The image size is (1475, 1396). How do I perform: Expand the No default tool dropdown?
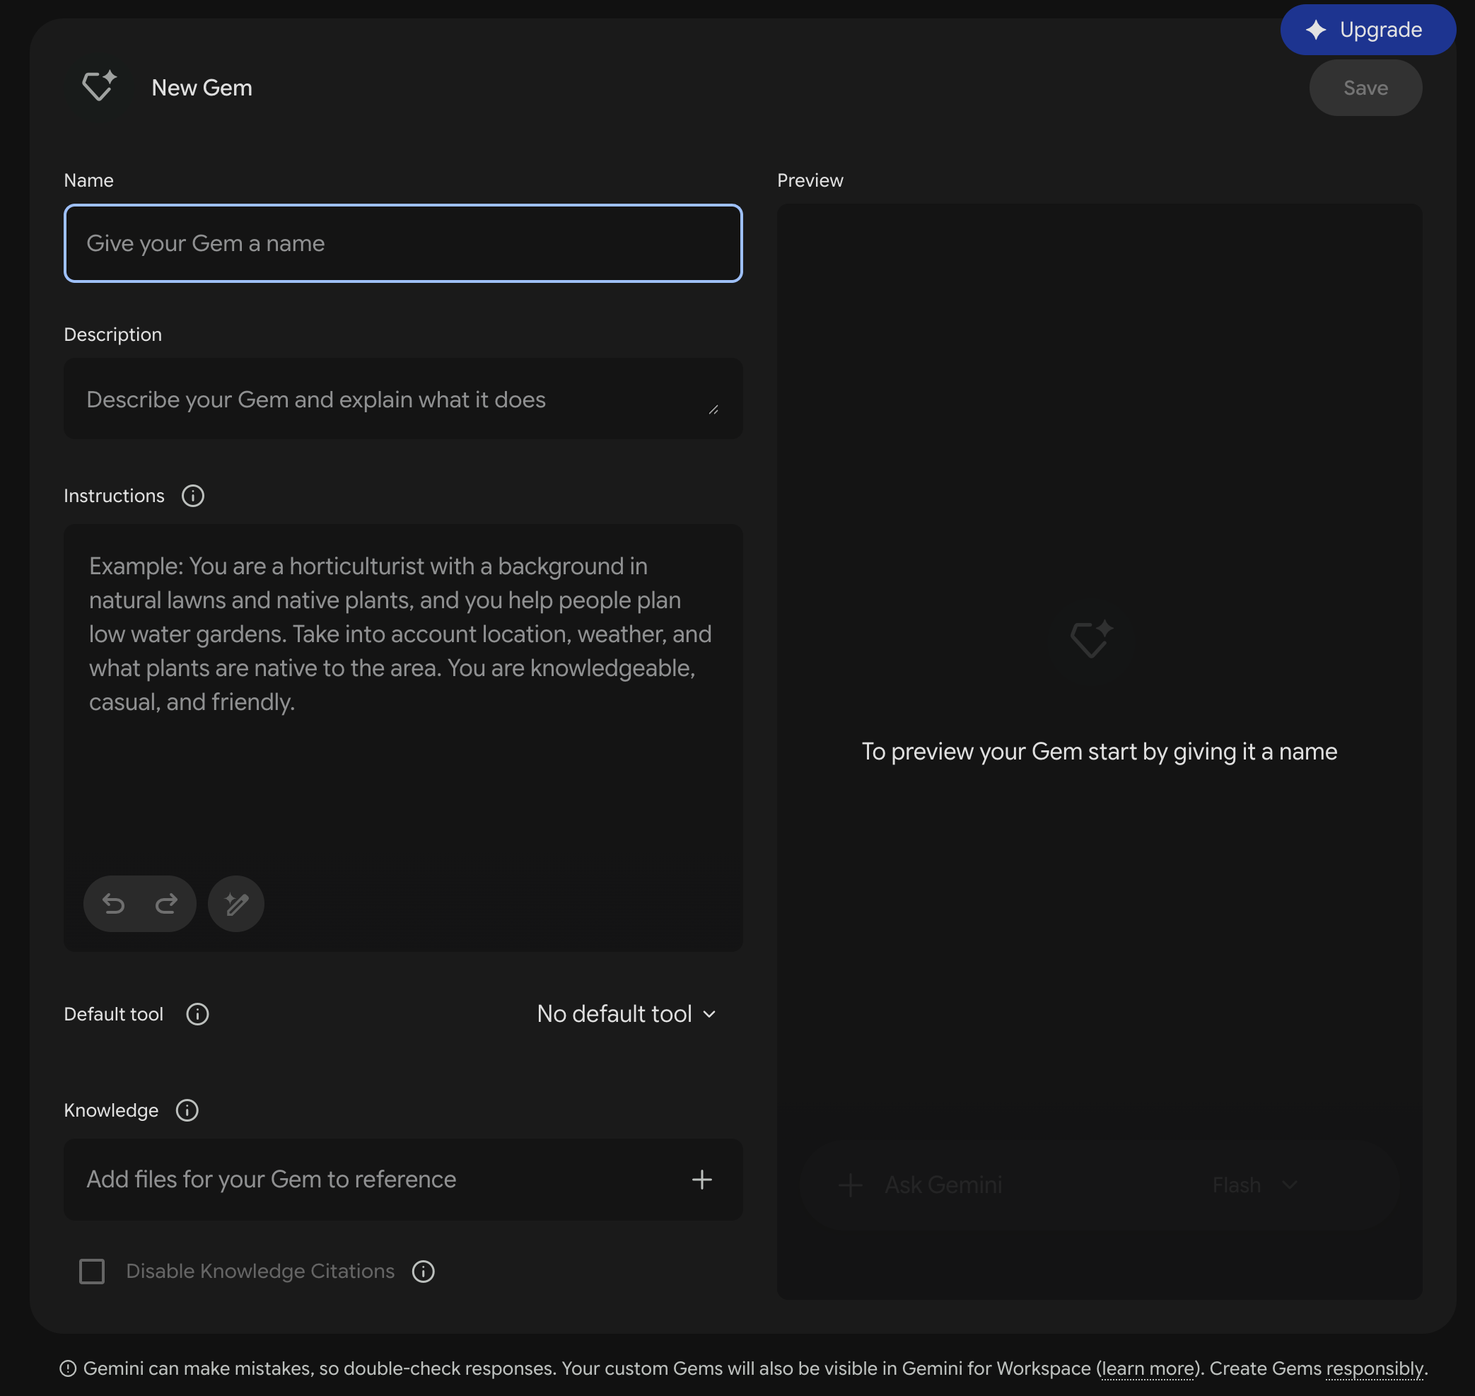pyautogui.click(x=626, y=1013)
